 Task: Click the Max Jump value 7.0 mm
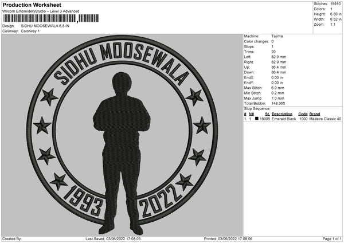pos(277,98)
